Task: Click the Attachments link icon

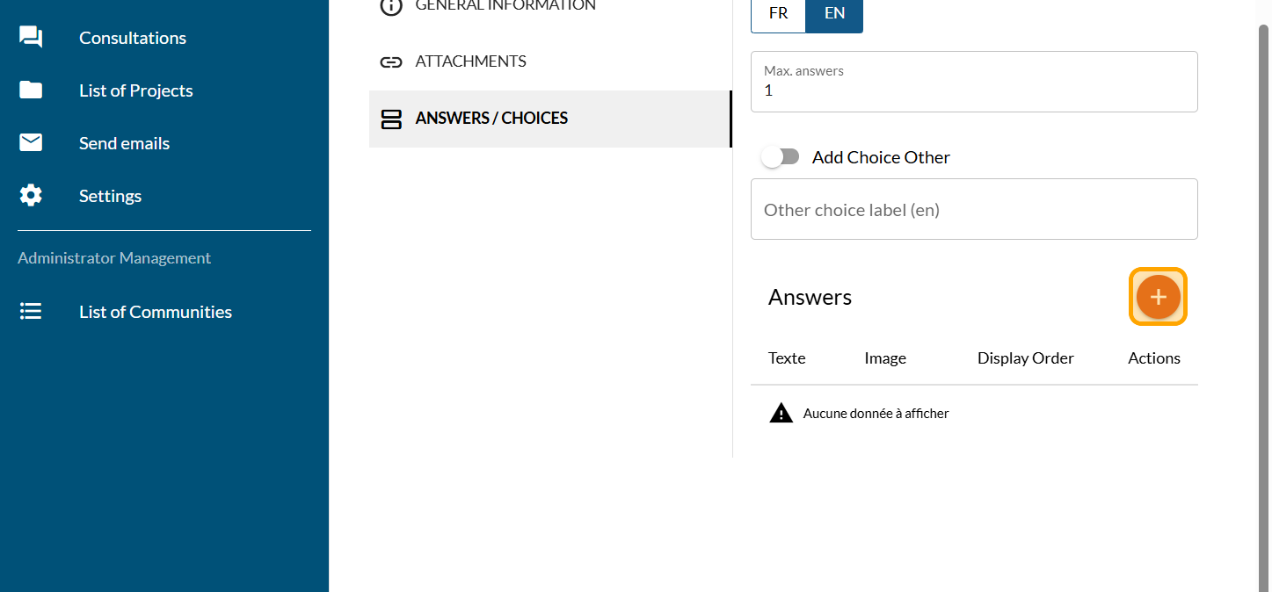Action: coord(390,61)
